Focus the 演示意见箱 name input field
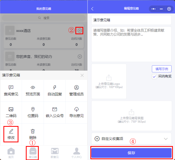This screenshot has height=160, width=175. (x=131, y=20)
